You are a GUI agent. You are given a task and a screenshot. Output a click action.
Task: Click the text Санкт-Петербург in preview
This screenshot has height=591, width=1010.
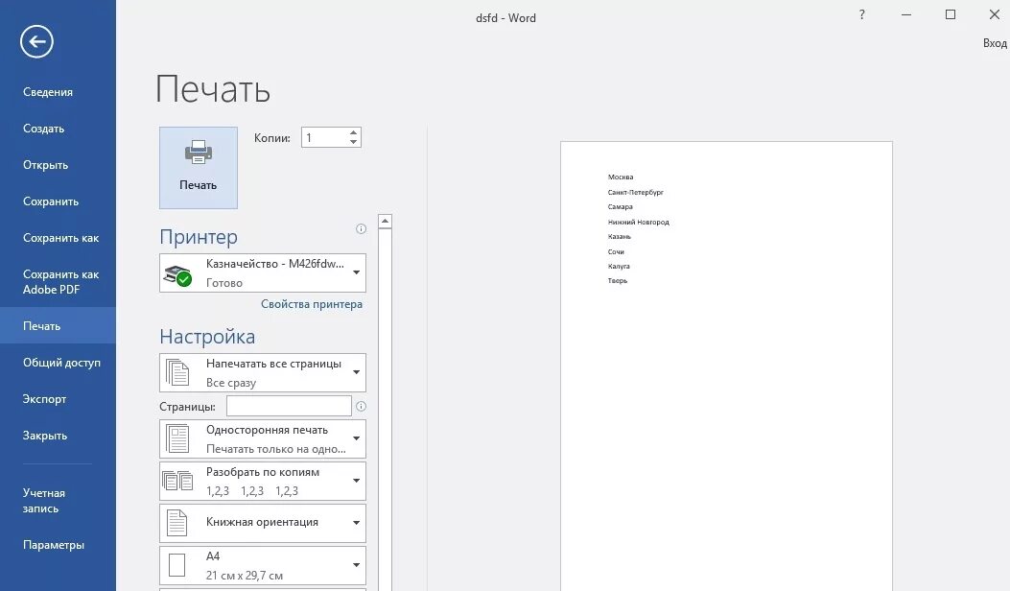coord(635,192)
